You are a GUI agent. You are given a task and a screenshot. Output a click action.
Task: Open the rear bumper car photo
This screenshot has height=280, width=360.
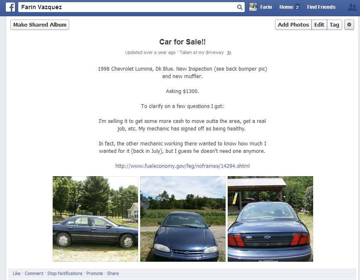[270, 219]
